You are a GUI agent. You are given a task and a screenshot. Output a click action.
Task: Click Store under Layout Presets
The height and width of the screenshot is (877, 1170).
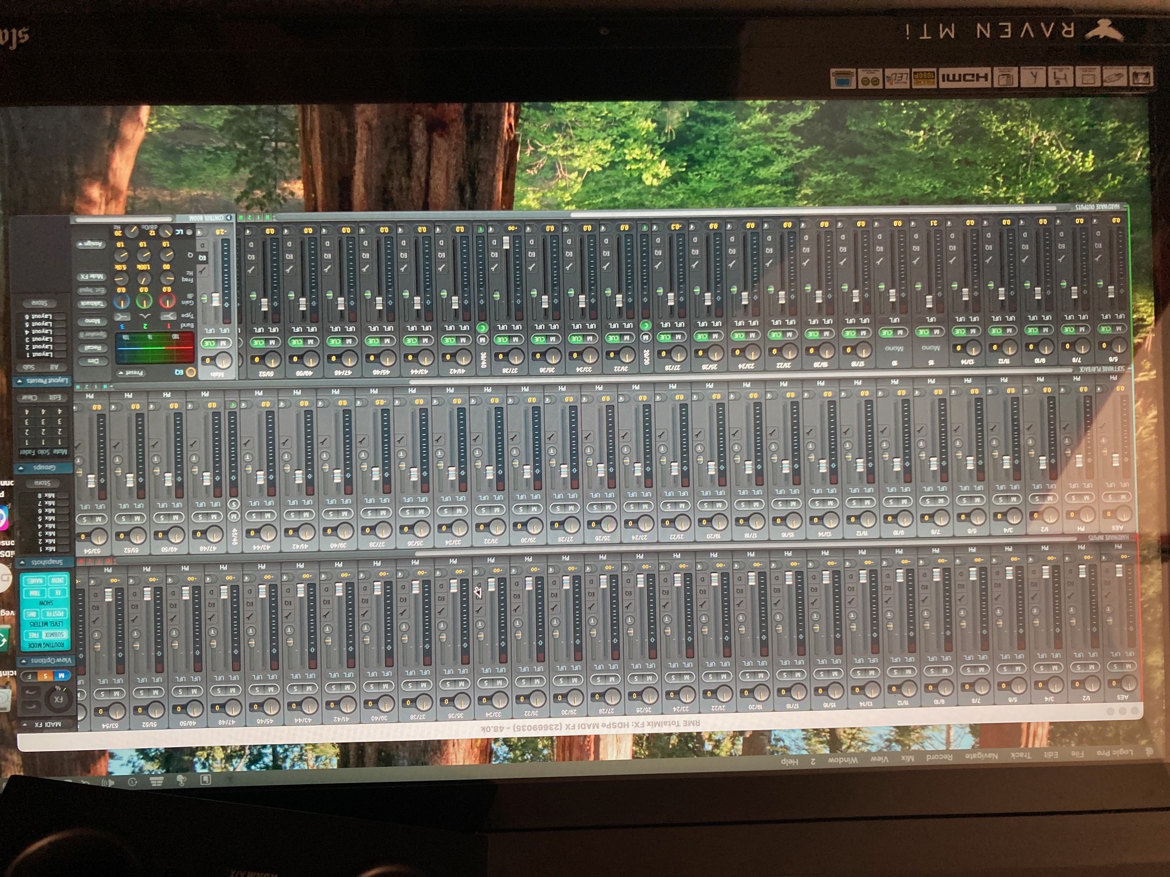[x=39, y=303]
